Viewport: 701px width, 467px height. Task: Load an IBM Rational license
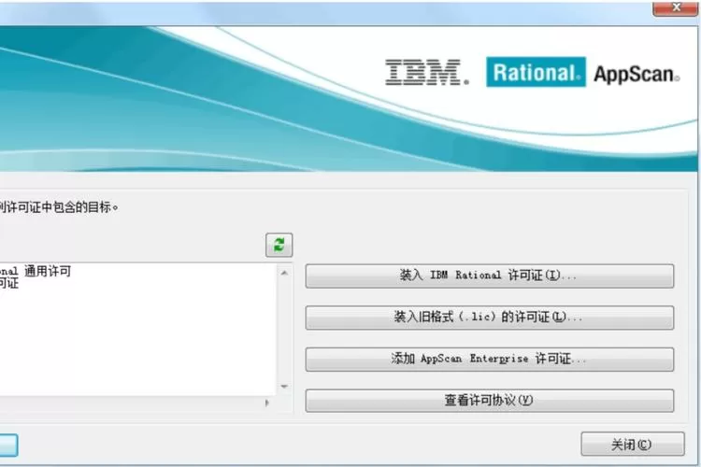pos(490,276)
